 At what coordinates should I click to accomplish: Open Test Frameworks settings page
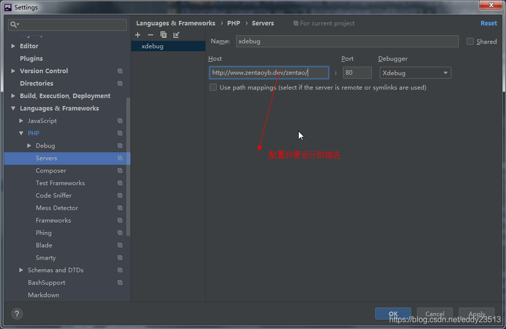tap(60, 183)
